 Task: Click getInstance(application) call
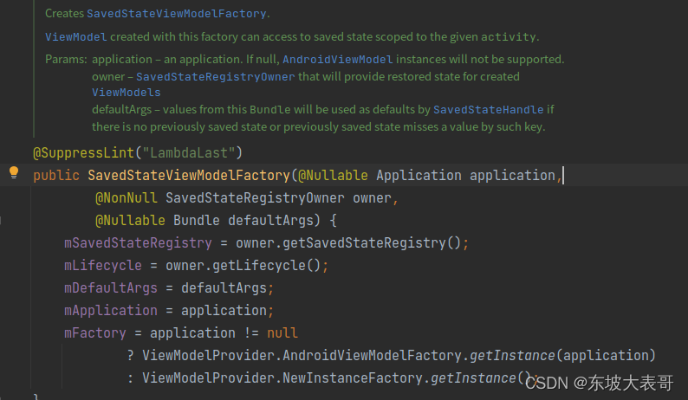[x=562, y=355]
